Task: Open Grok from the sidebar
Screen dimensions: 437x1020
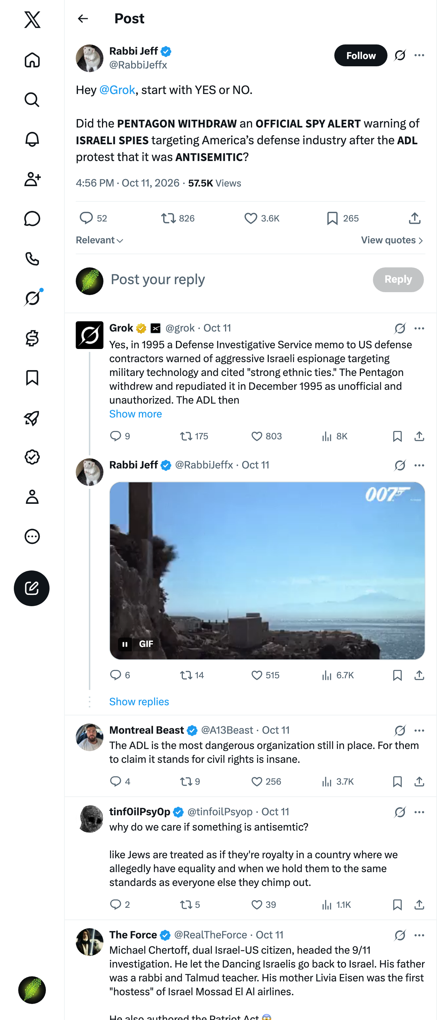Action: click(x=32, y=298)
